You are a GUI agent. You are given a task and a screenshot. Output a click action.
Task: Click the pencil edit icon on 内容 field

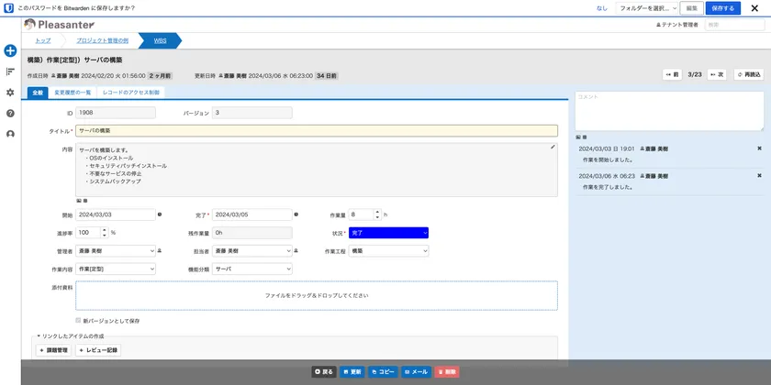(x=553, y=147)
